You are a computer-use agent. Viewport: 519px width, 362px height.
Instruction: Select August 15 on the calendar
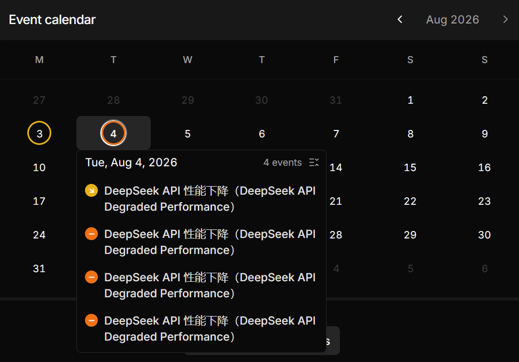[x=410, y=167]
